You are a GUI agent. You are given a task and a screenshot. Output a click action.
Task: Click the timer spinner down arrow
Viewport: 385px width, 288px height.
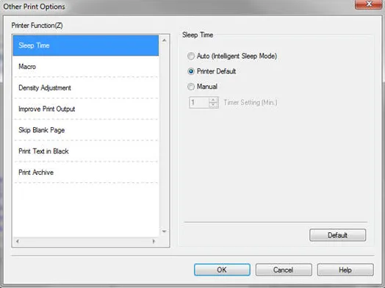213,105
